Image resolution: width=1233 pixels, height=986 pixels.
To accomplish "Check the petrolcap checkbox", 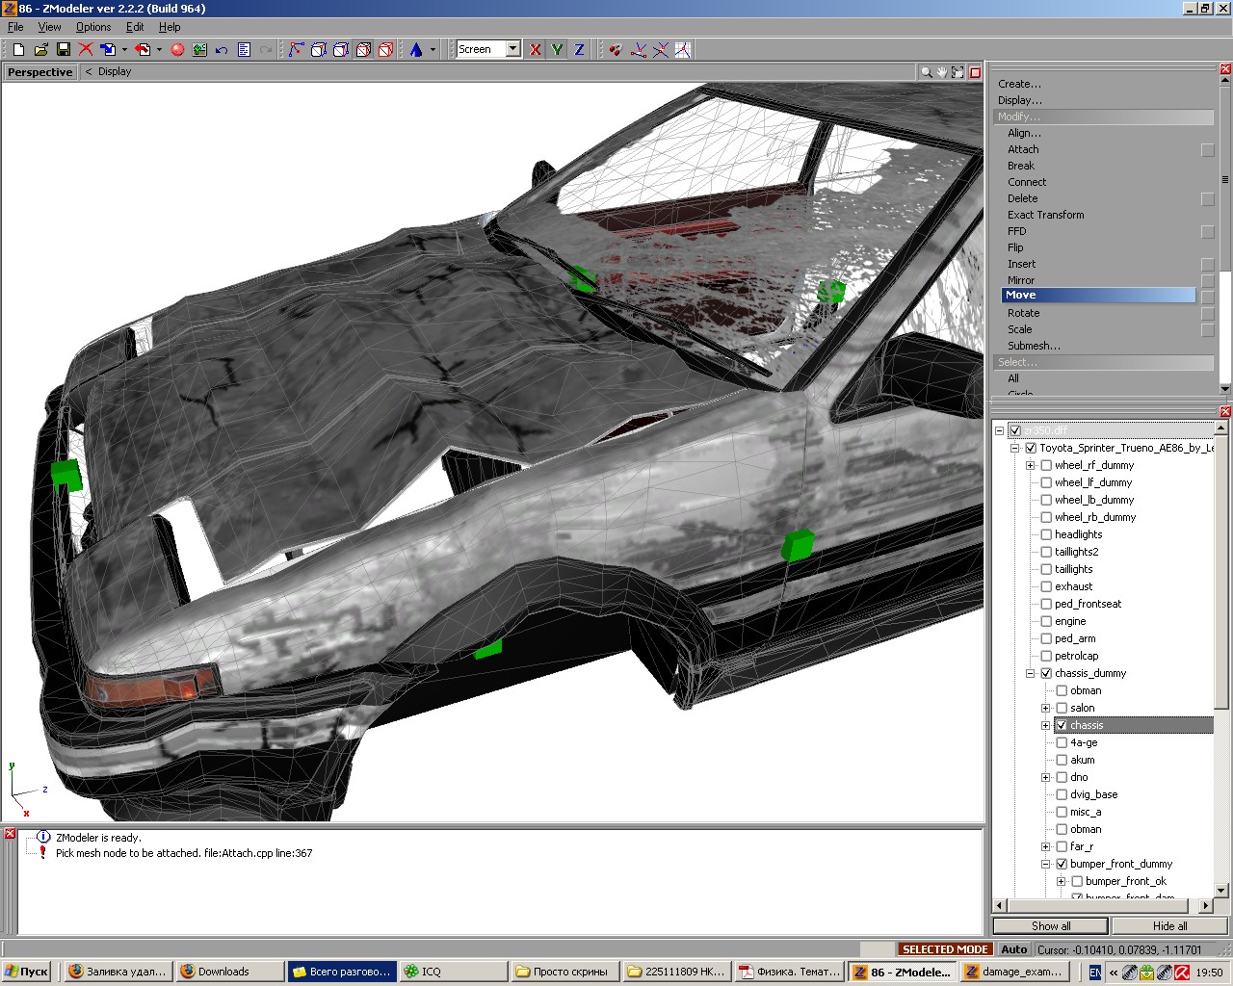I will [1046, 656].
